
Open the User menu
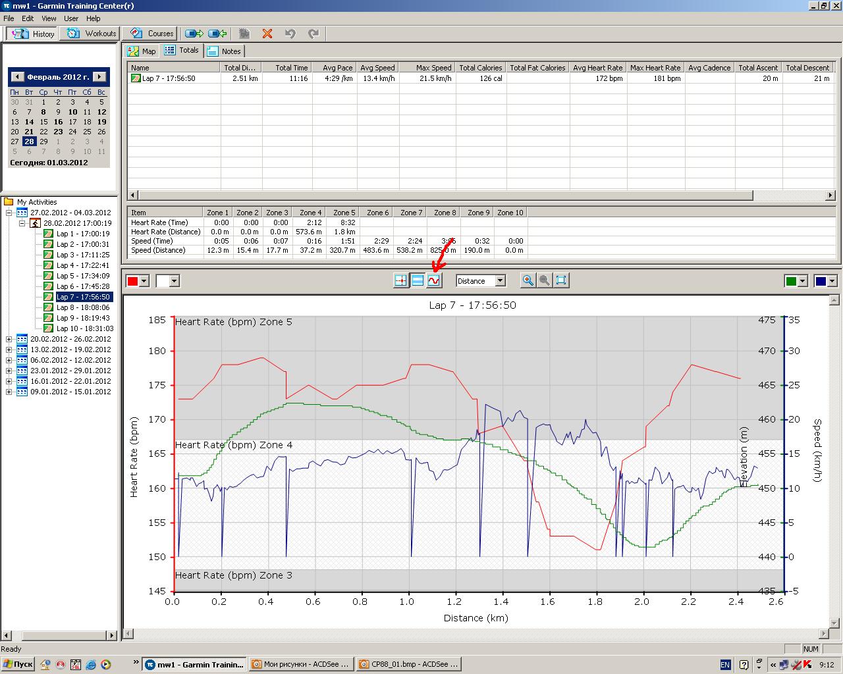71,18
